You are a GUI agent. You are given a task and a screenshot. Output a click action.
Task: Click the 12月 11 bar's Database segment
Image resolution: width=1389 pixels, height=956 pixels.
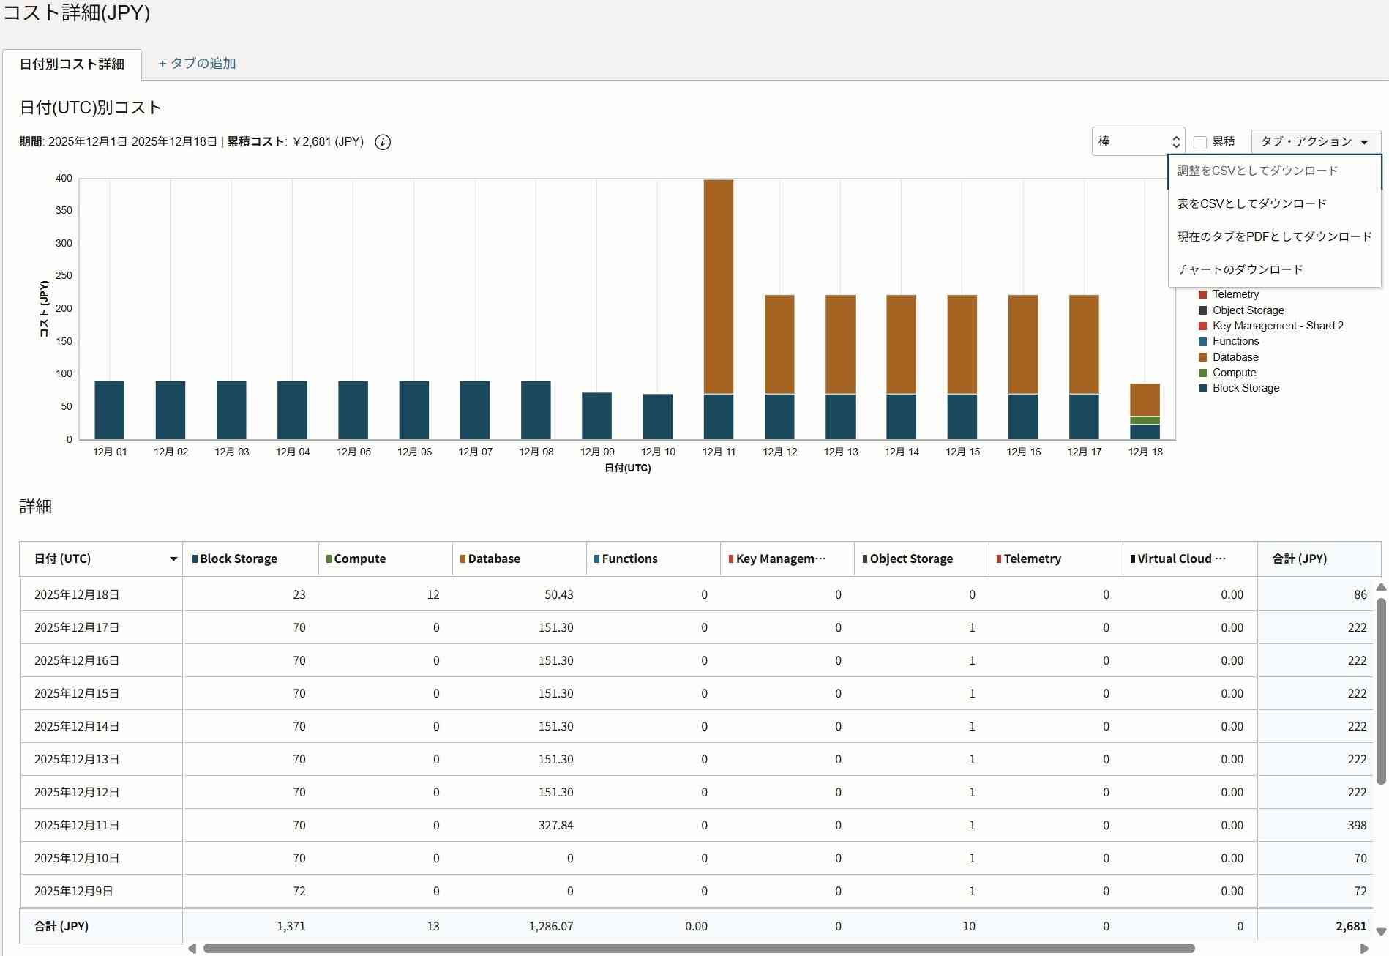click(x=718, y=285)
